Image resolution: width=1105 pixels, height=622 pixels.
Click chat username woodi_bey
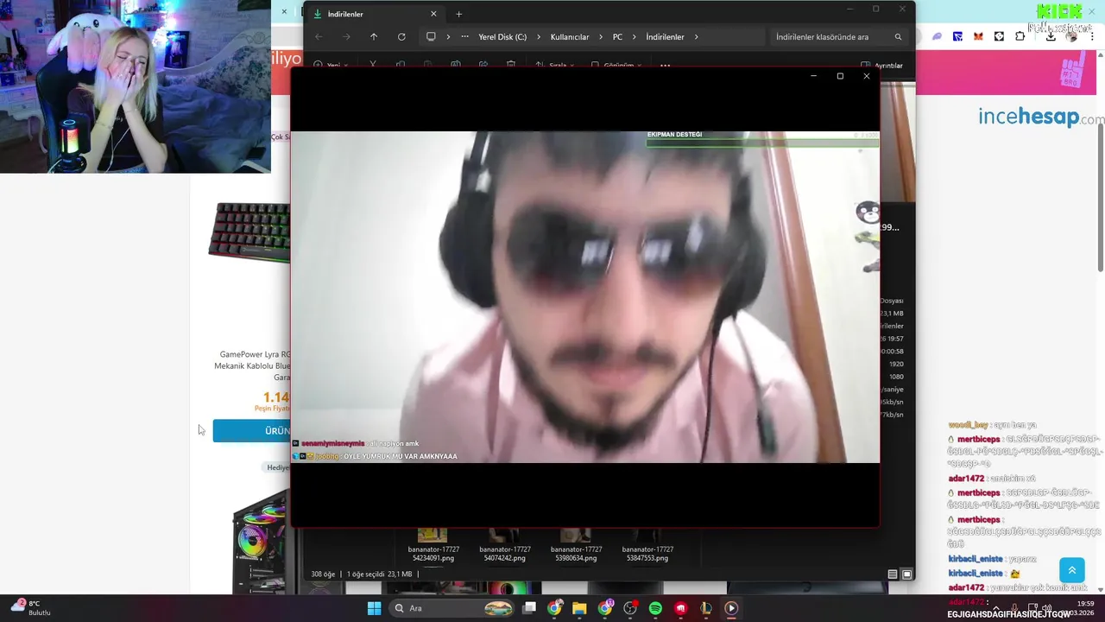tap(968, 425)
